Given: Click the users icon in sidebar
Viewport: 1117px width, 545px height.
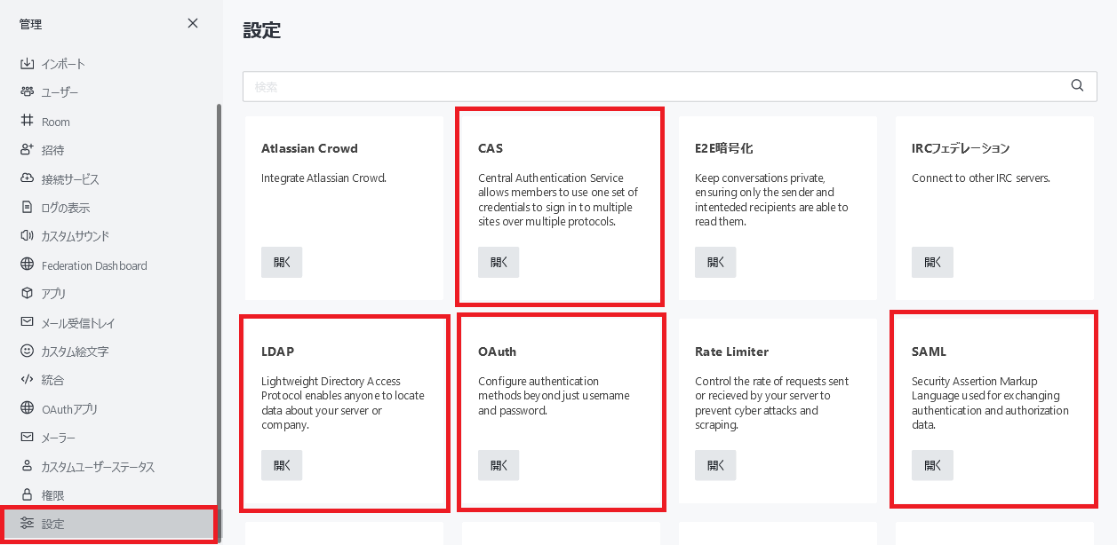Looking at the screenshot, I should (27, 92).
